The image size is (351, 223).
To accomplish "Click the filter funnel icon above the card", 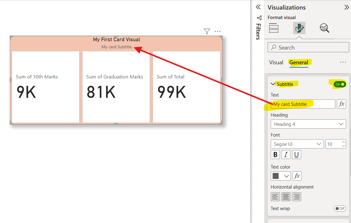I will click(x=206, y=31).
